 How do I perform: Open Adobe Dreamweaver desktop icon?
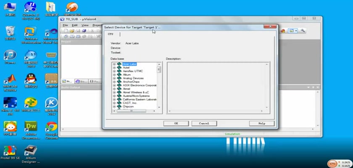click(31, 130)
